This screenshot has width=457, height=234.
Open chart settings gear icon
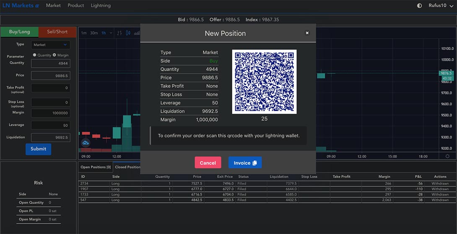pyautogui.click(x=447, y=156)
